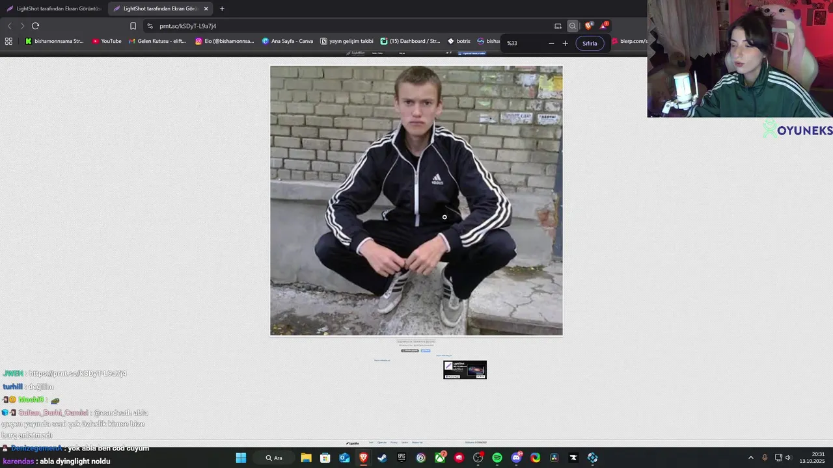Decrease zoom with the minus button
833x468 pixels.
551,43
